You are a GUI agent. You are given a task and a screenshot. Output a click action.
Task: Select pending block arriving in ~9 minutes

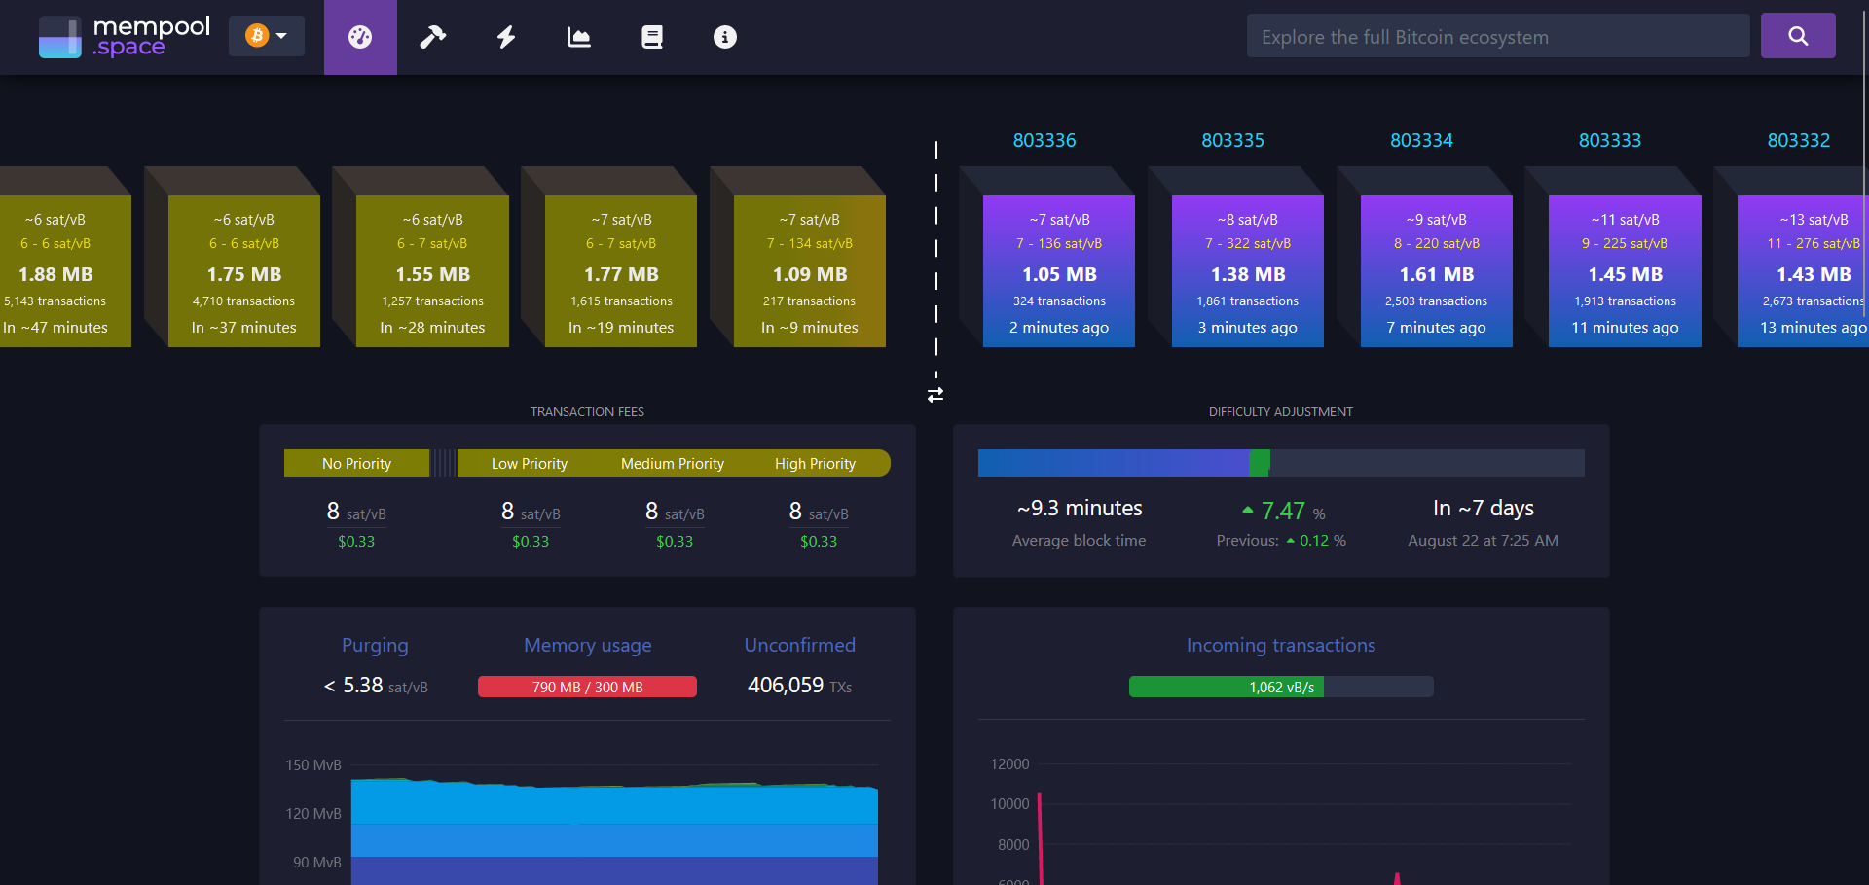(809, 271)
